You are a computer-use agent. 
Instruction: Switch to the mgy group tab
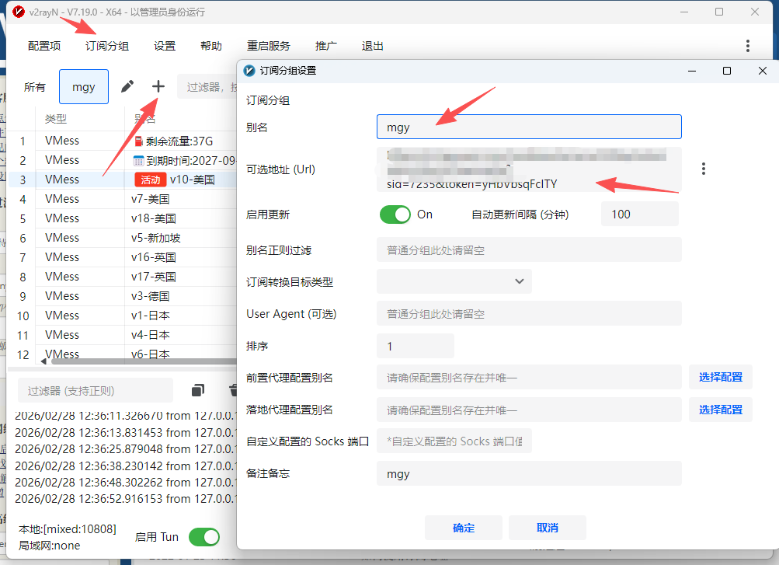[x=83, y=87]
